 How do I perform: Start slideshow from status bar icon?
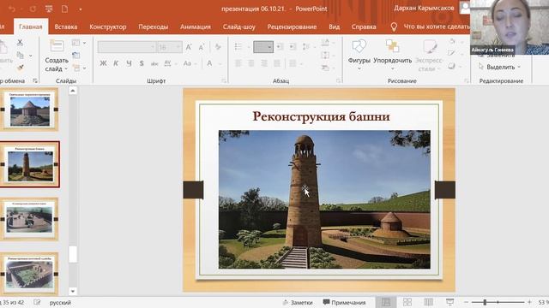point(449,302)
